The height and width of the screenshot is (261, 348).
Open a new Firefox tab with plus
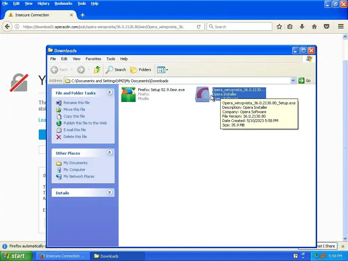[83, 15]
